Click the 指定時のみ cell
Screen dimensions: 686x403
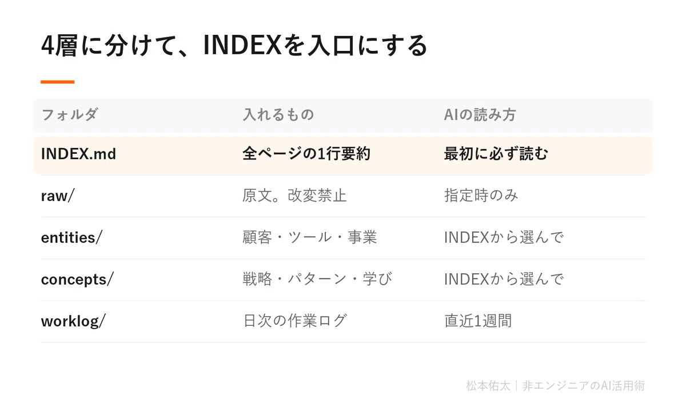pos(481,195)
